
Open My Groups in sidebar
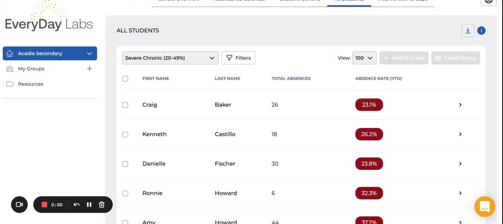pos(31,69)
